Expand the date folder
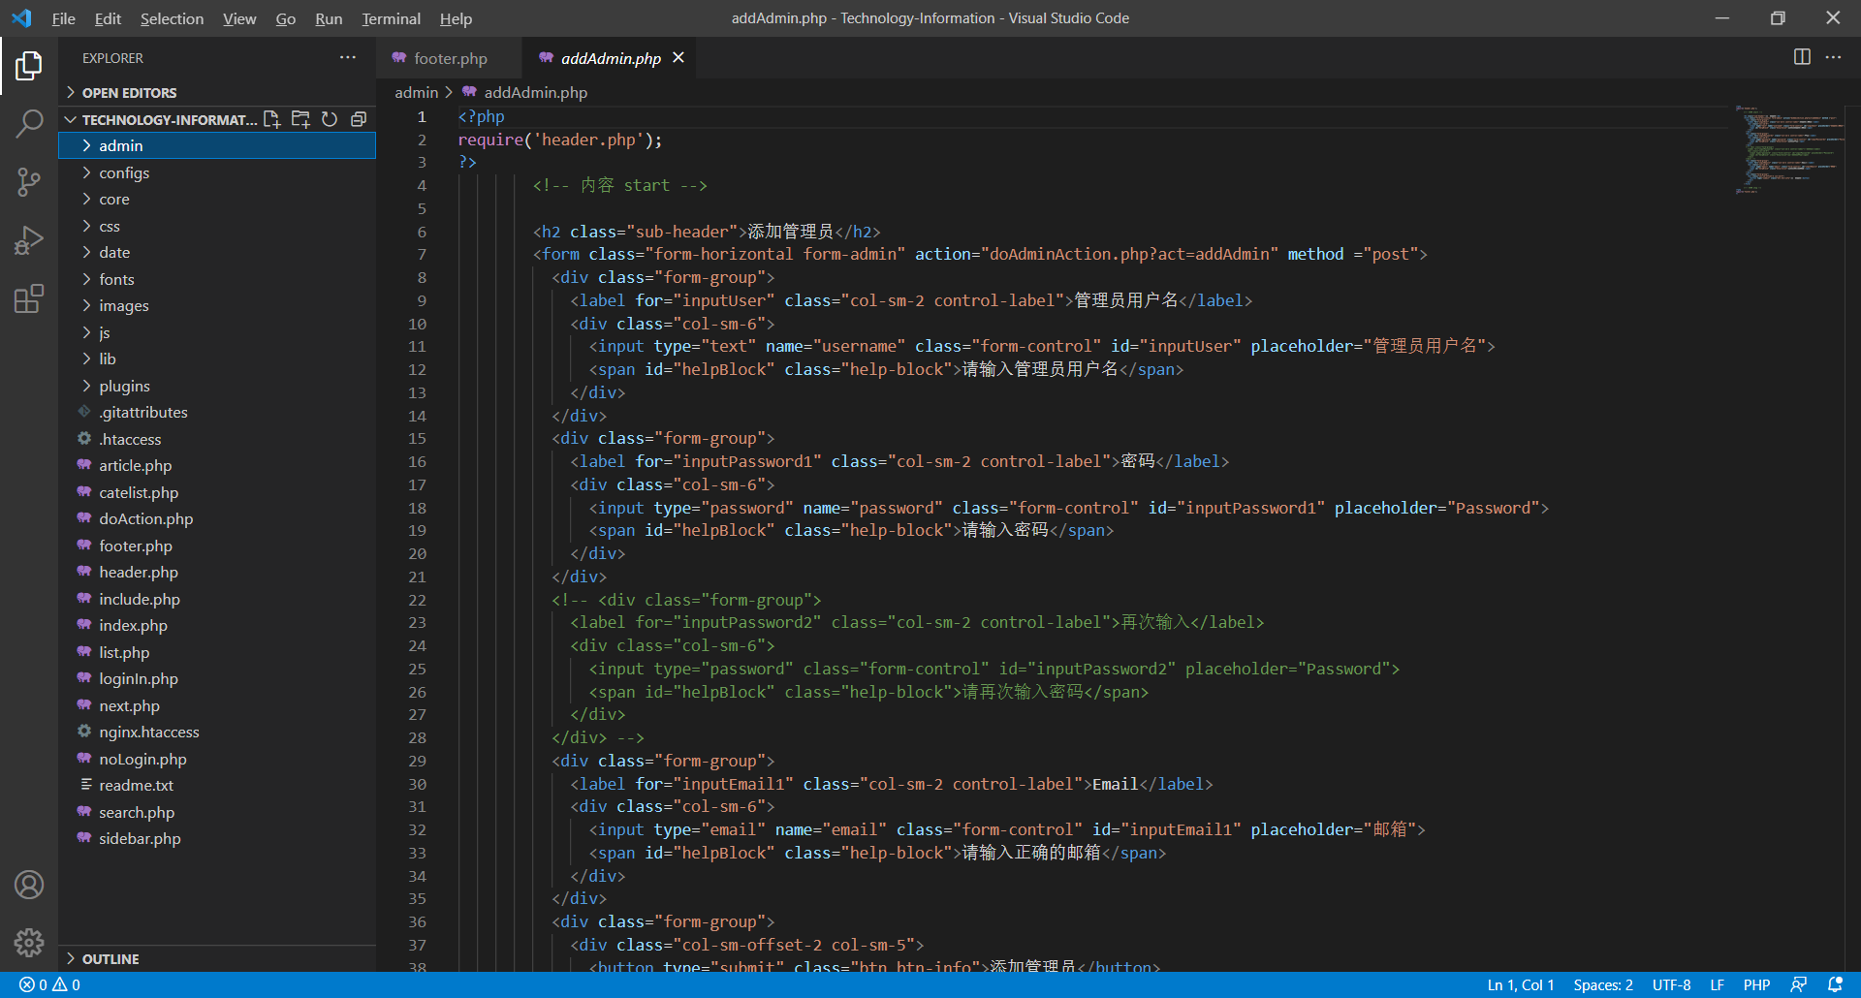Viewport: 1861px width, 998px height. 217,252
